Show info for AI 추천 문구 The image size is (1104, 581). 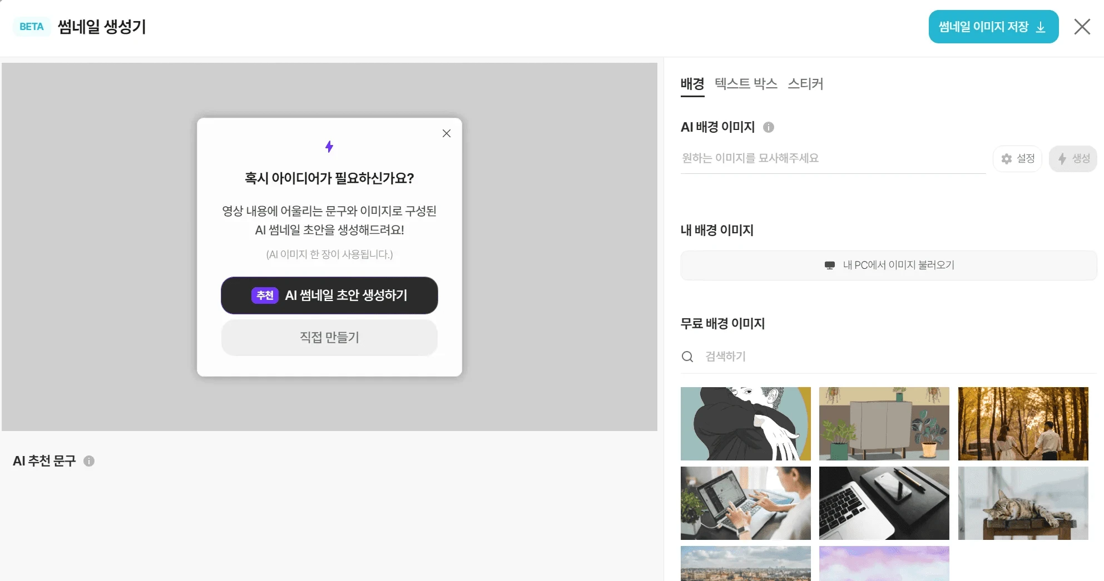pyautogui.click(x=89, y=461)
